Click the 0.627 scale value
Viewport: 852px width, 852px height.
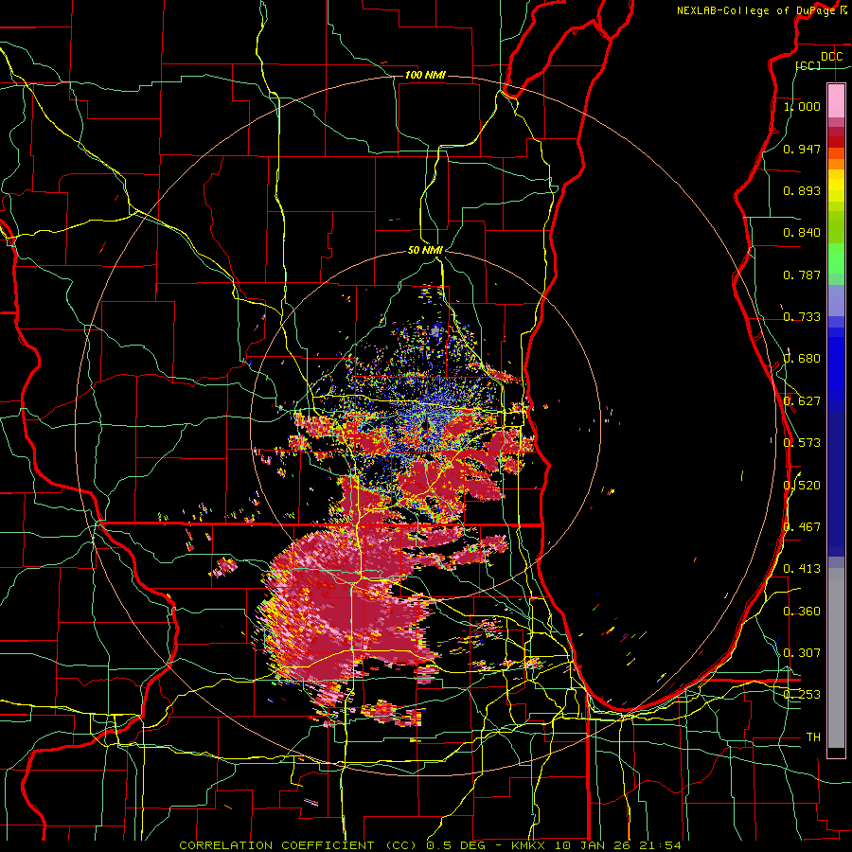pos(802,401)
